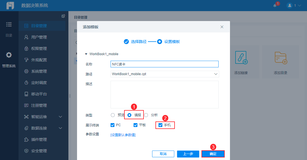Expand the user account chevron
Viewport: 307px width, 160px height.
click(x=299, y=6)
